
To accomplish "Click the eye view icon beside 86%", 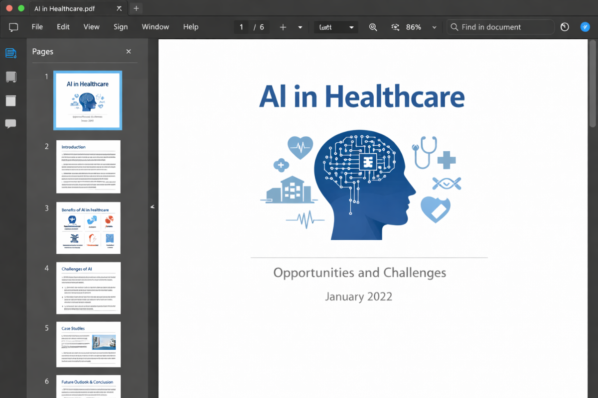I will (396, 27).
